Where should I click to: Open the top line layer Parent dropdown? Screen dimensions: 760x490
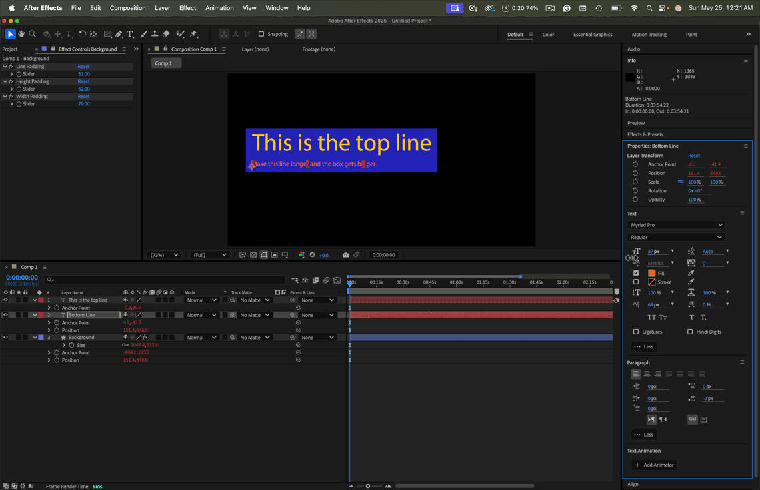pyautogui.click(x=317, y=300)
